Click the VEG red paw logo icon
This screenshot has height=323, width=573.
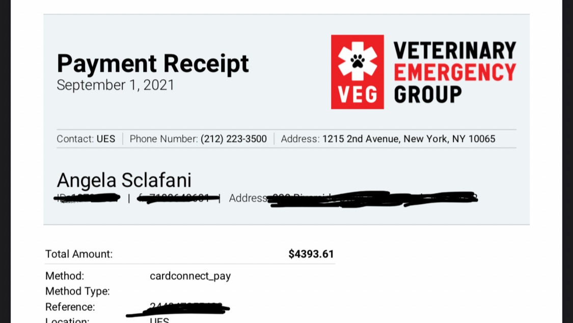pyautogui.click(x=358, y=72)
